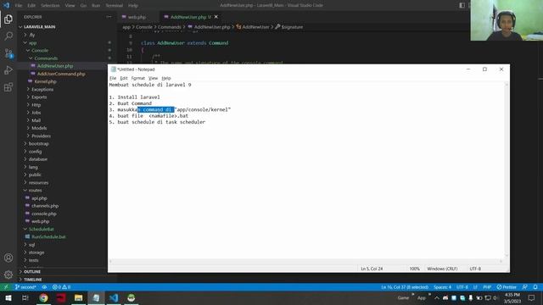Open Google Chrome from the taskbar

[x=43, y=297]
